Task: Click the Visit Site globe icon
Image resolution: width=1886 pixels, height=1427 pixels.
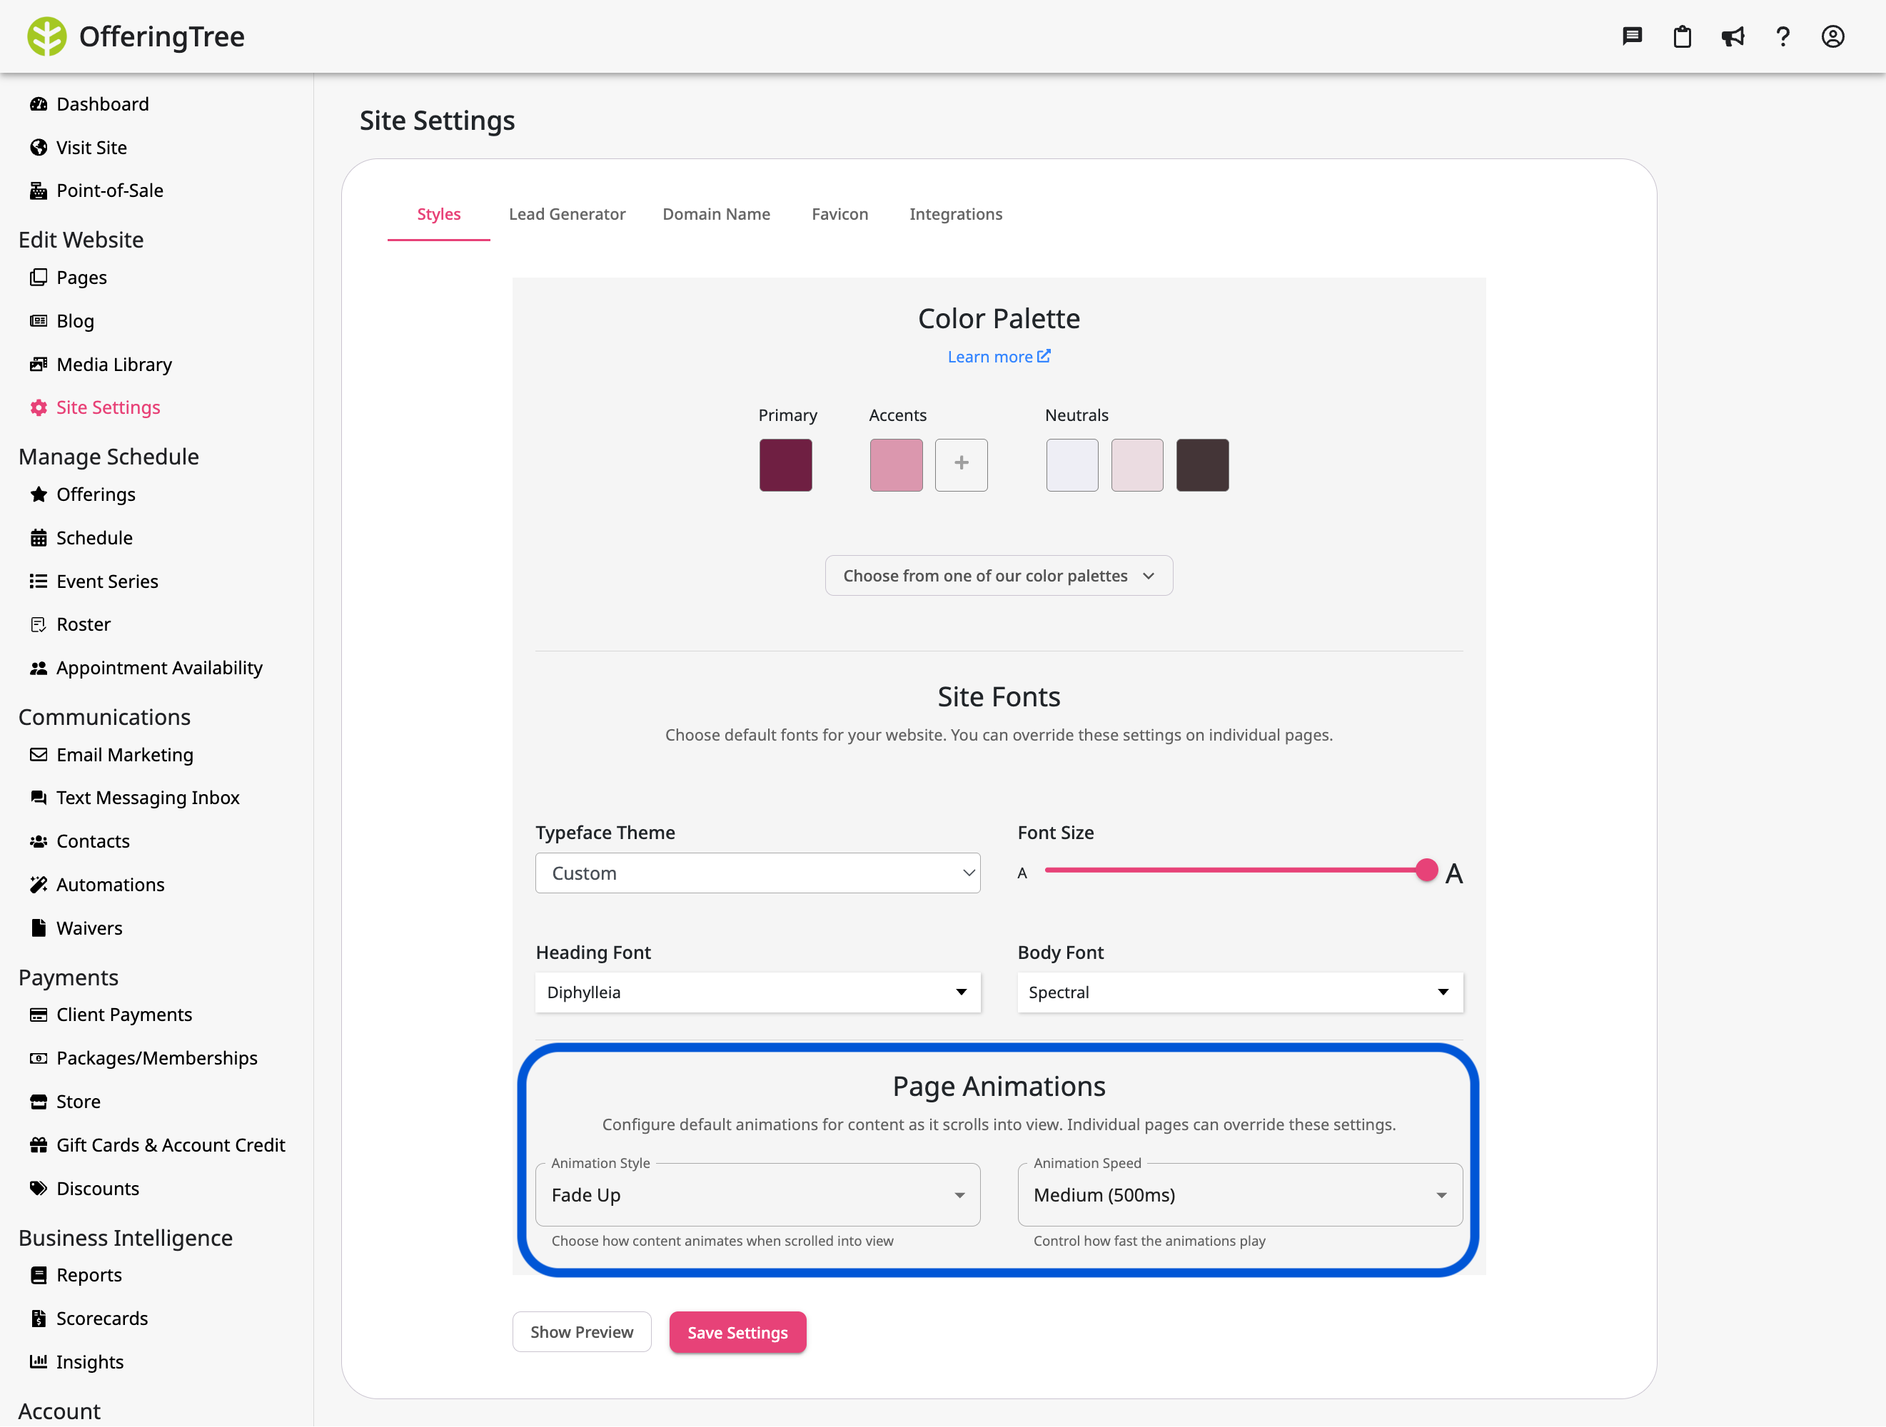Action: (x=39, y=148)
